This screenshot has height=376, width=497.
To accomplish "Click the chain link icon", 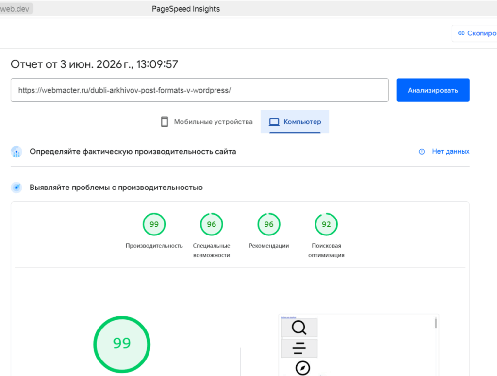I will tap(462, 33).
